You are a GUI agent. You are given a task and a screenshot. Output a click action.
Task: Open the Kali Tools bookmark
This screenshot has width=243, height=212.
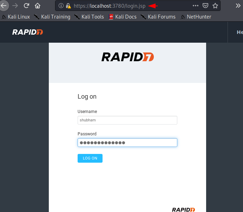89,17
